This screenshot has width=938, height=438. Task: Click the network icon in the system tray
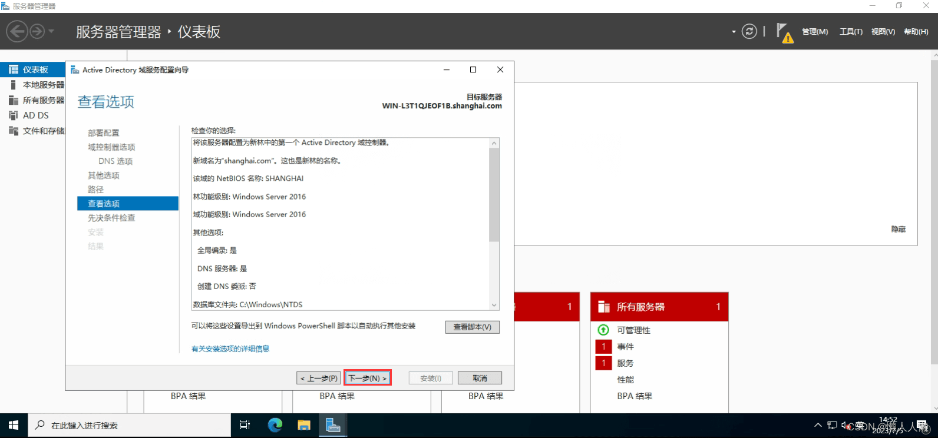832,425
